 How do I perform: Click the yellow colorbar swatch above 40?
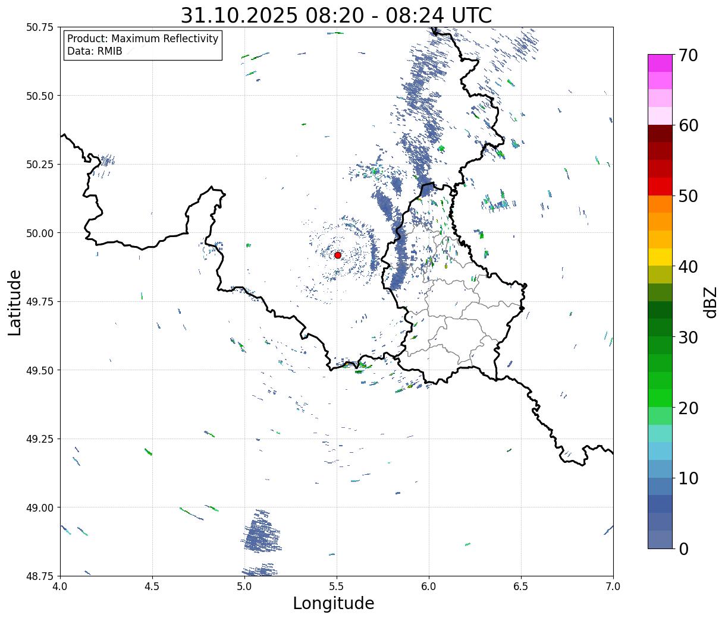[x=660, y=257]
